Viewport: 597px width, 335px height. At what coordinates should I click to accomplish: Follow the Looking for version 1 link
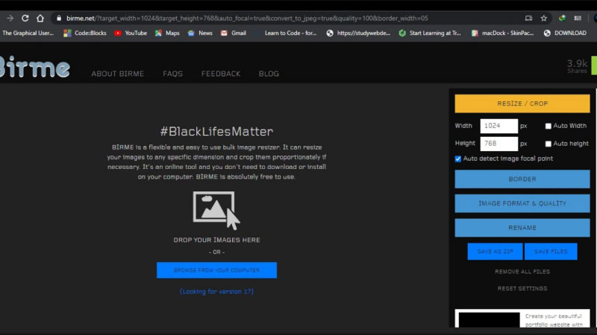click(216, 291)
